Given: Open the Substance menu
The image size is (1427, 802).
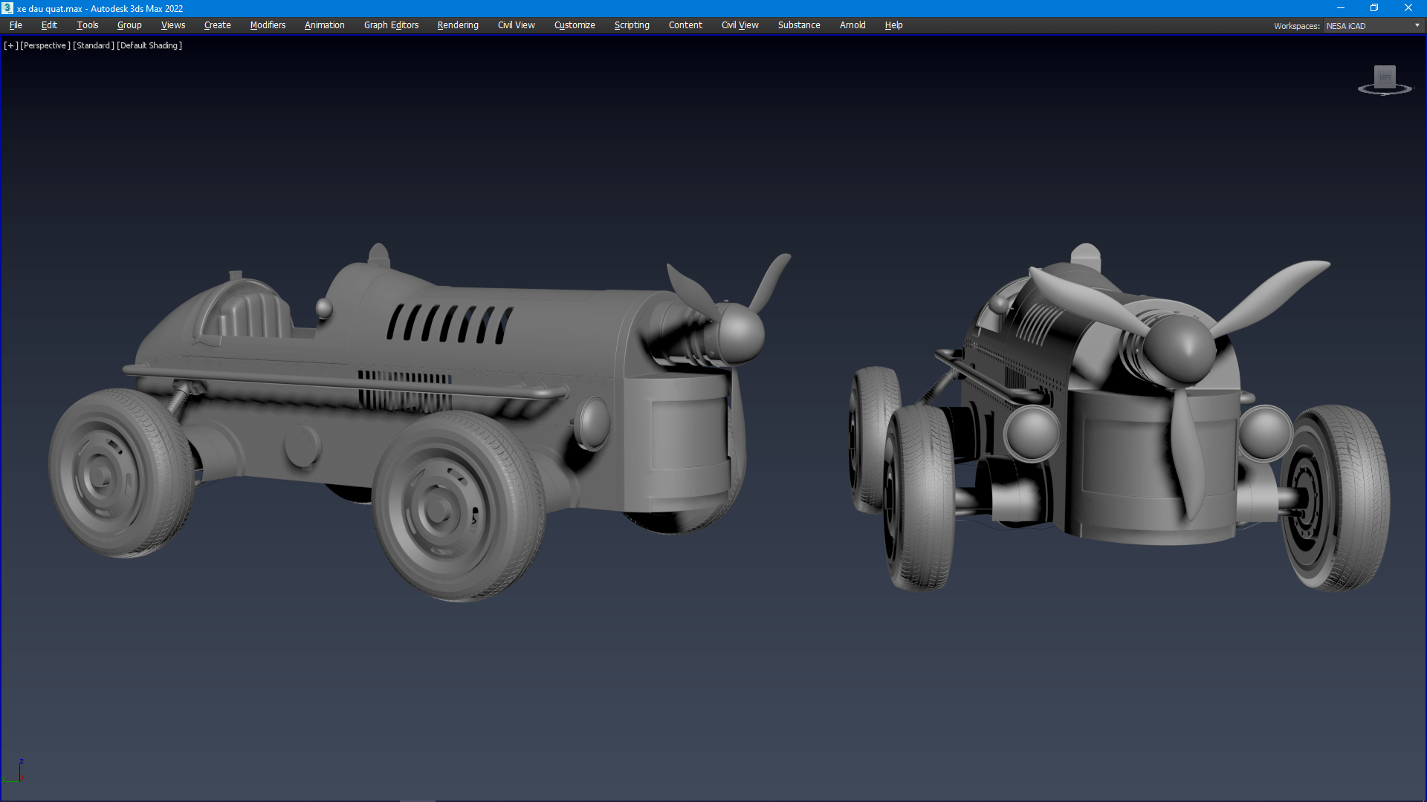Looking at the screenshot, I should pyautogui.click(x=799, y=25).
